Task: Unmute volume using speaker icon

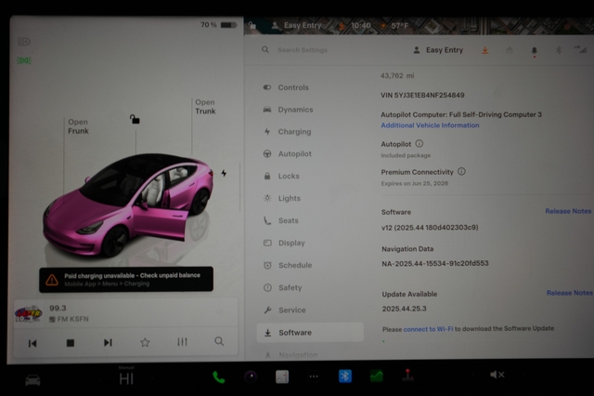Action: [x=497, y=375]
